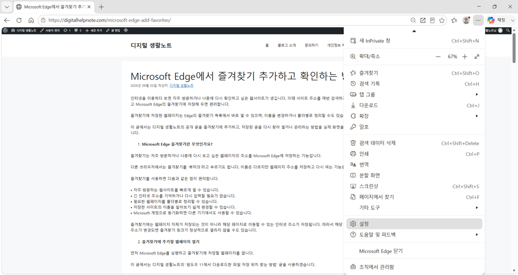Click 글 편집 in admin bar
The height and width of the screenshot is (275, 518).
[113, 30]
